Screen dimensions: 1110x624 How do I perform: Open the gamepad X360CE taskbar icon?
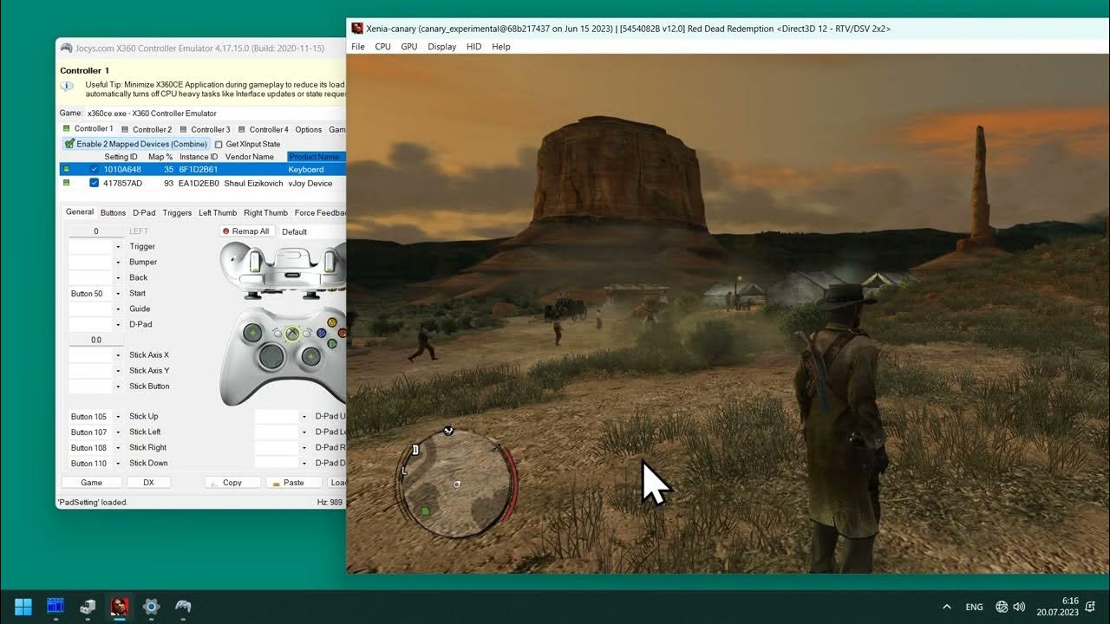point(183,606)
